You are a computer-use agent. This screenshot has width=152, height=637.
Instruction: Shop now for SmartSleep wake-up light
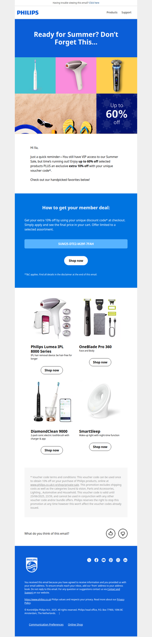coord(100,446)
